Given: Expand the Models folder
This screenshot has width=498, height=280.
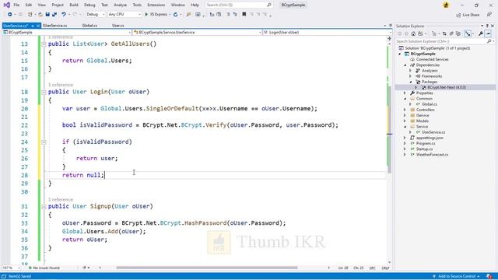Looking at the screenshot, I should pyautogui.click(x=405, y=121).
